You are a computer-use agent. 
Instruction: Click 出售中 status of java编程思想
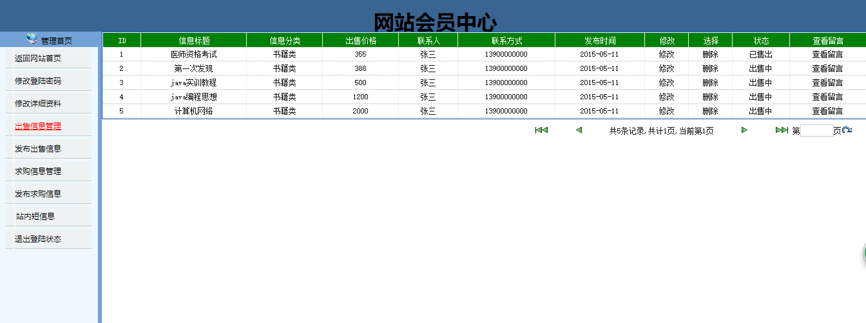(760, 97)
